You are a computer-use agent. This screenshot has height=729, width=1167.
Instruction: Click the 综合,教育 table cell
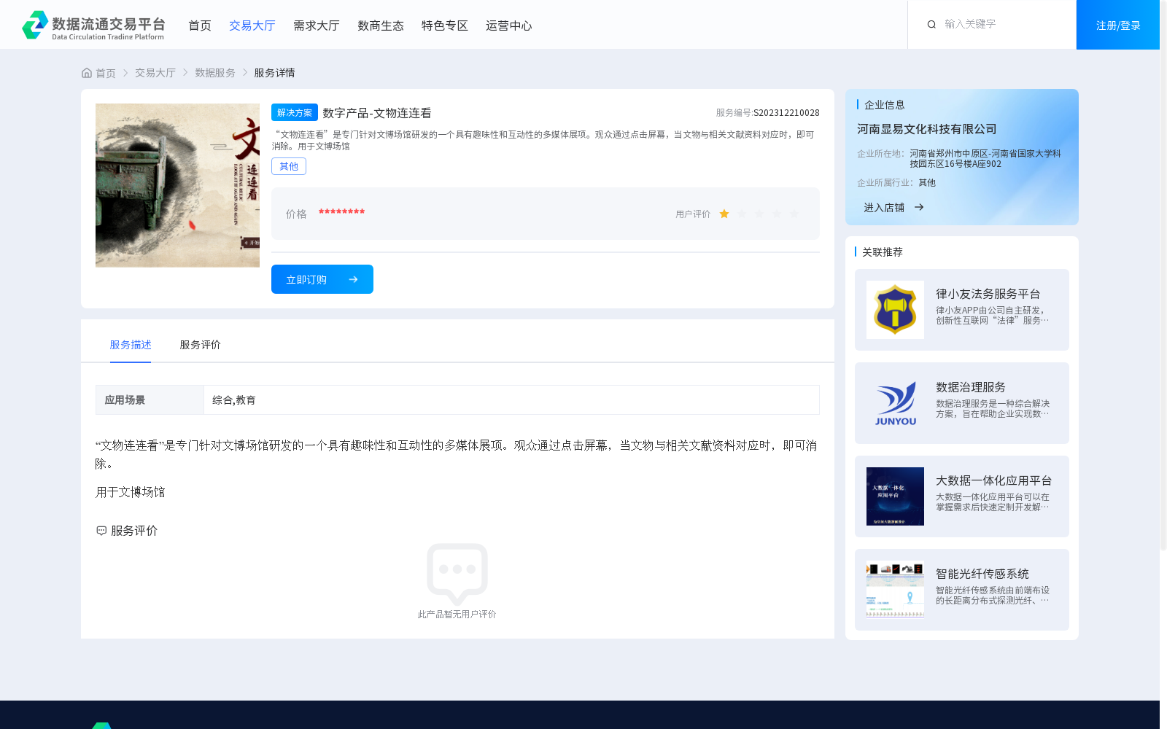511,400
